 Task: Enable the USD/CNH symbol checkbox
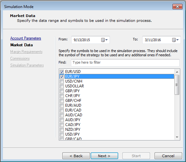62,81
